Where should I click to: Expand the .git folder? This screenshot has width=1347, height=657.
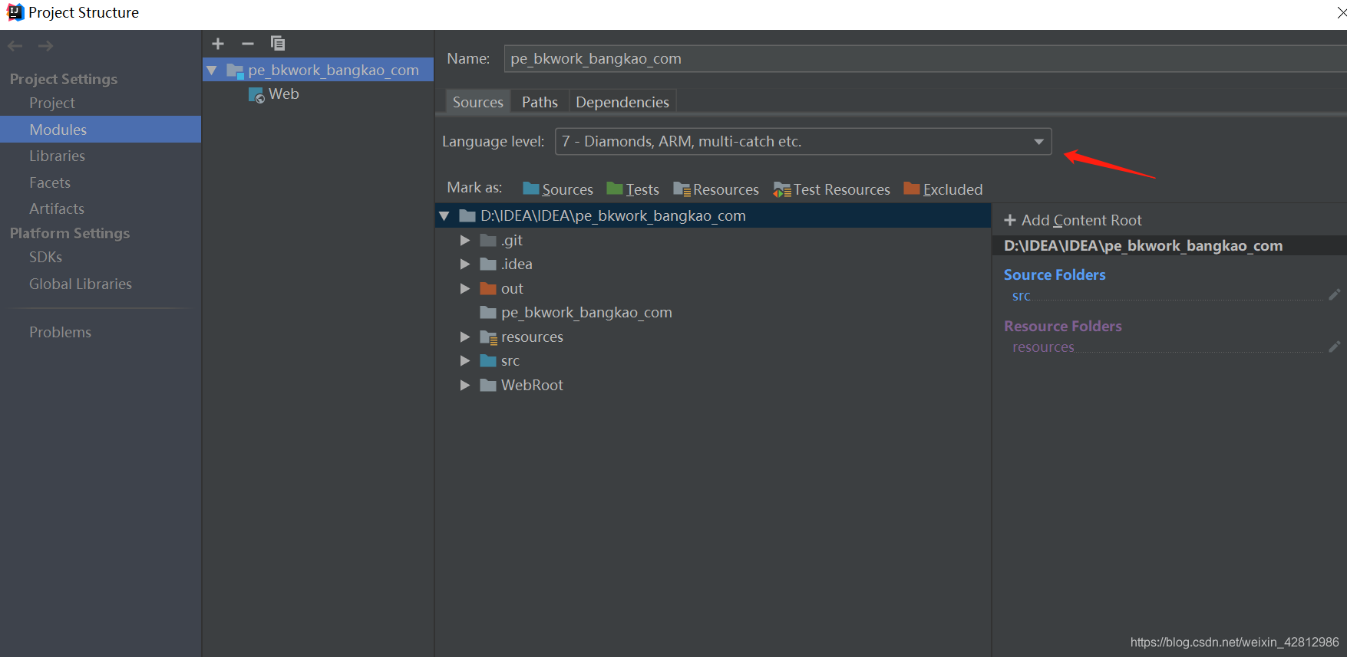coord(465,241)
